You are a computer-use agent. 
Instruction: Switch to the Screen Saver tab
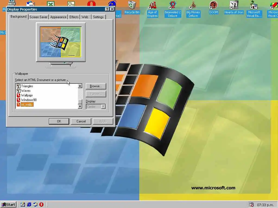coord(39,17)
